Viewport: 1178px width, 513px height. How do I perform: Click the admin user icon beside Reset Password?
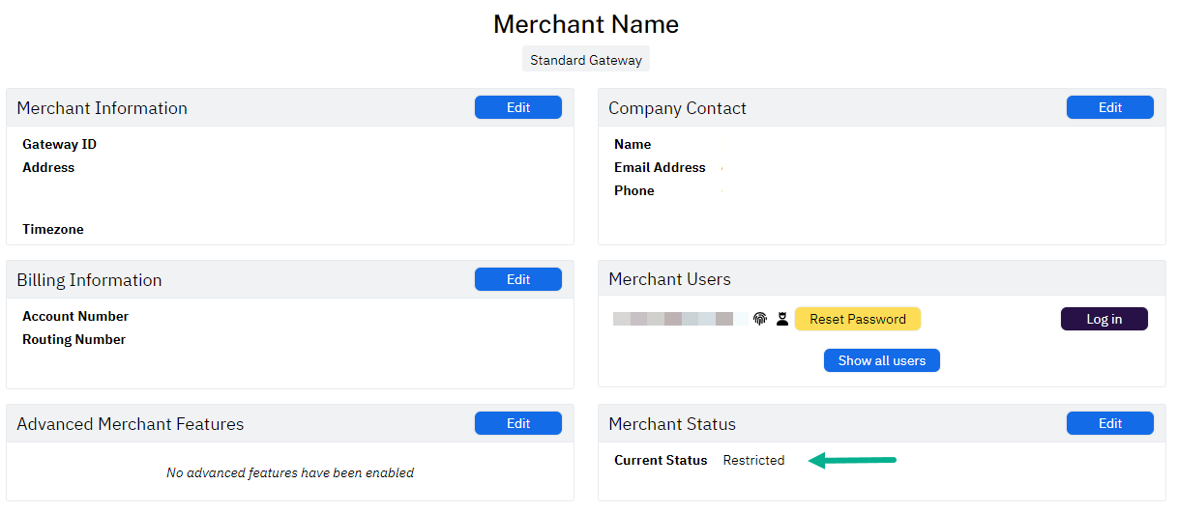click(781, 319)
